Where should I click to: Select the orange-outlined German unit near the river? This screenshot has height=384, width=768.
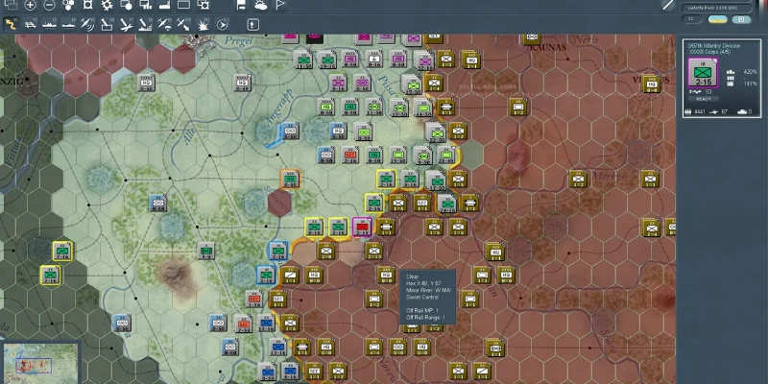pos(290,180)
